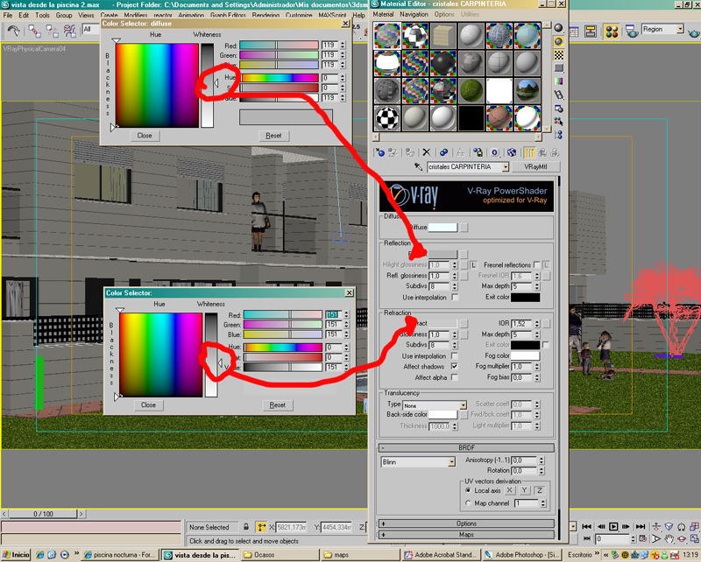Image resolution: width=701 pixels, height=562 pixels.
Task: Select the Local axis radio button
Action: pos(468,490)
